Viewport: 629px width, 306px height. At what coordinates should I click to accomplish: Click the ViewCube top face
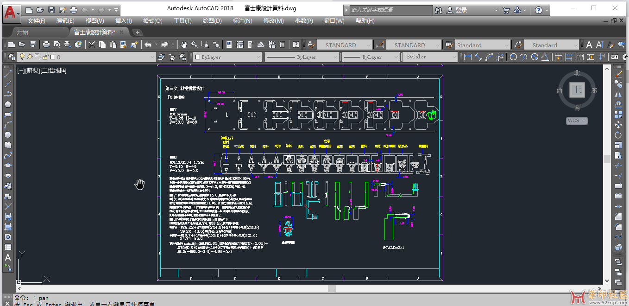(577, 90)
